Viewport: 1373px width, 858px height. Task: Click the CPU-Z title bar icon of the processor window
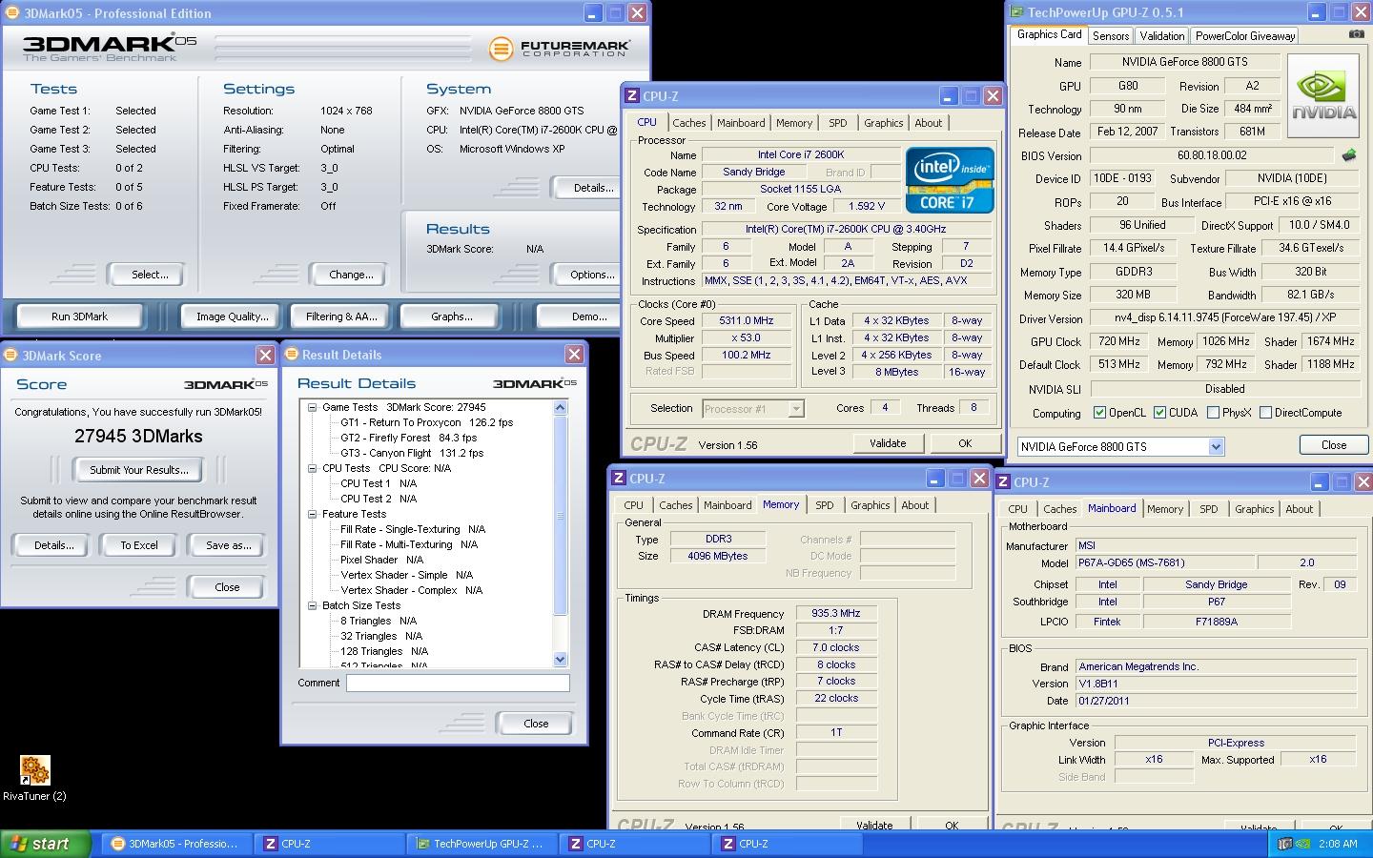(631, 96)
